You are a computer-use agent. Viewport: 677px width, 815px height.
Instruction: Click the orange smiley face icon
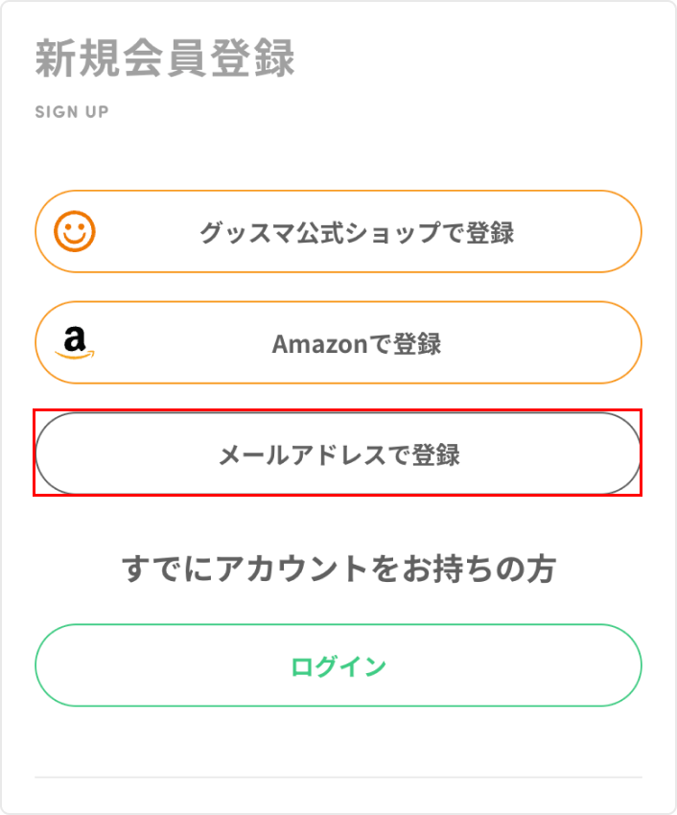coord(74,231)
